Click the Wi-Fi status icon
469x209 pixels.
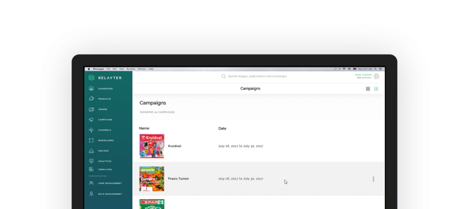pos(344,69)
